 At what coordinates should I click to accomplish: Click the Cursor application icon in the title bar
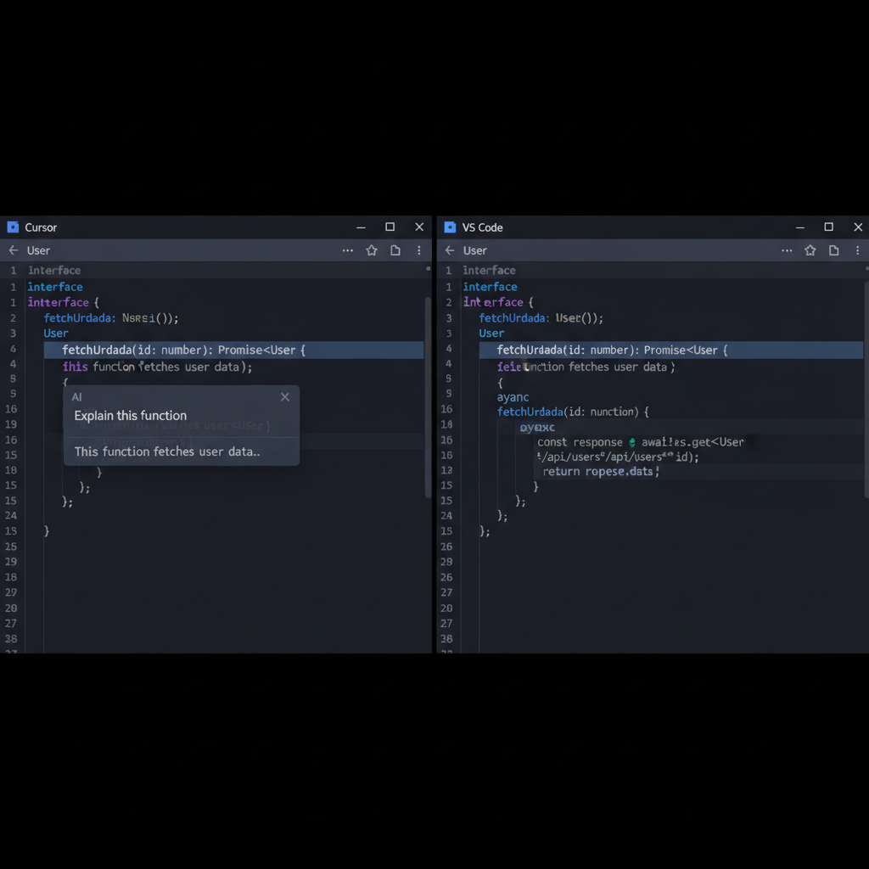point(12,227)
